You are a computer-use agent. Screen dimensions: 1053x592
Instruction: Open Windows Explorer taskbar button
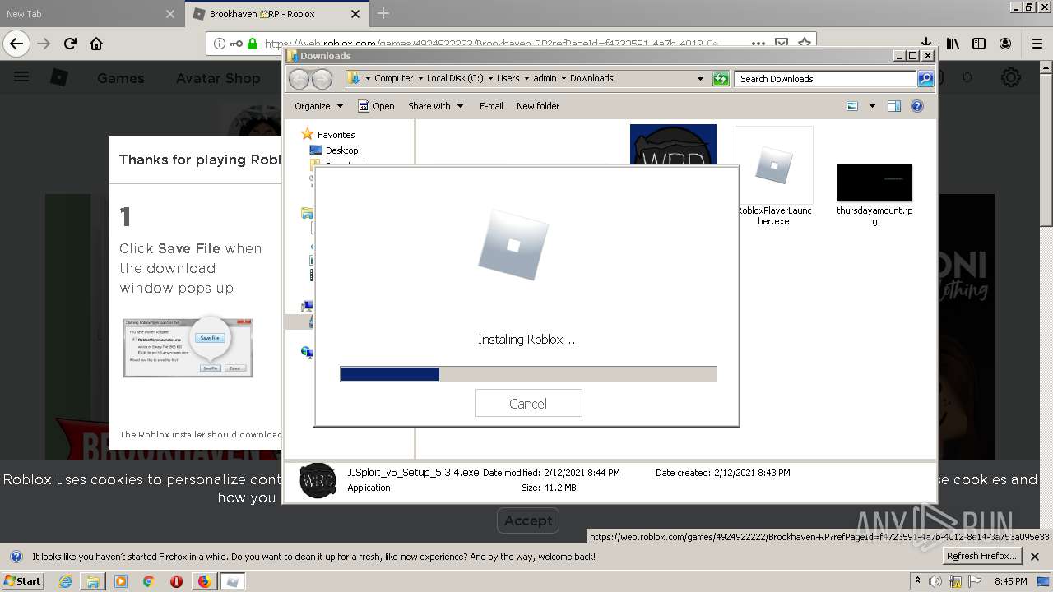(93, 581)
